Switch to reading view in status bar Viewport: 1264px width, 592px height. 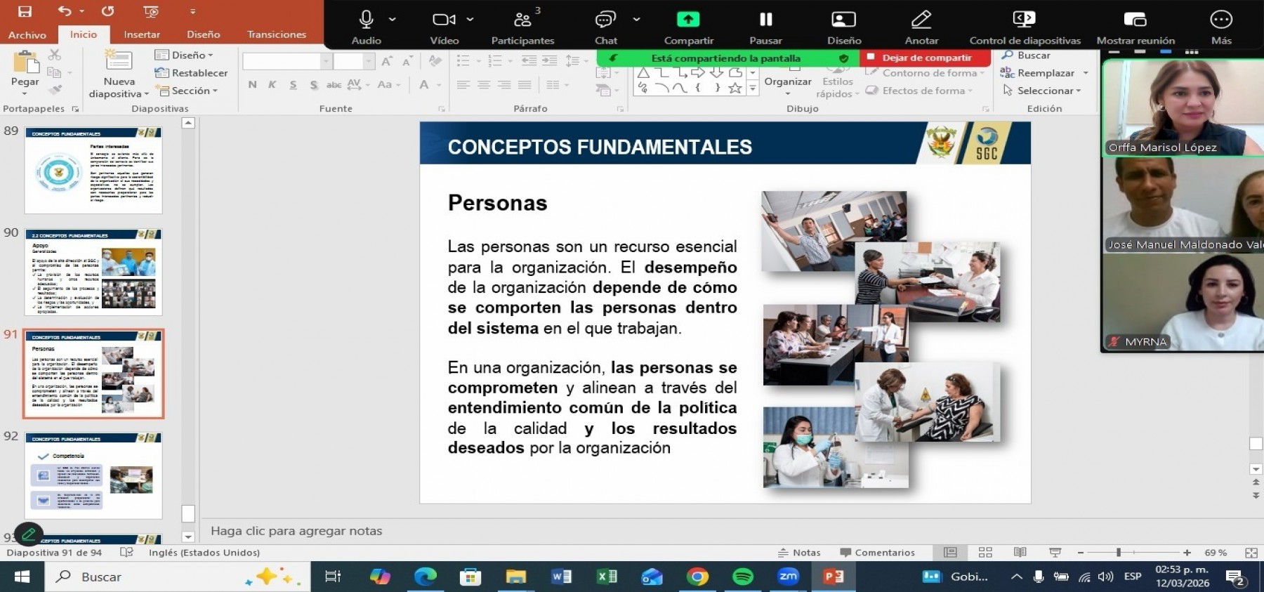[x=1020, y=553]
